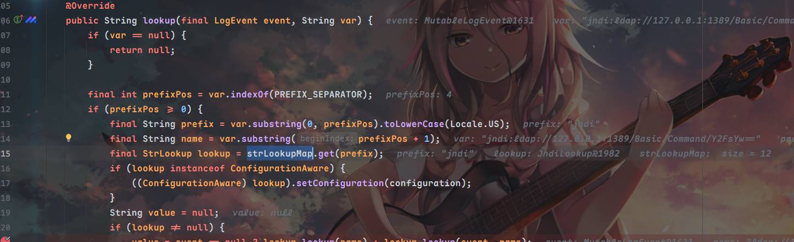The width and height of the screenshot is (794, 242).
Task: Toggle the red breakpoint in the gutter
Action: [x=5, y=239]
